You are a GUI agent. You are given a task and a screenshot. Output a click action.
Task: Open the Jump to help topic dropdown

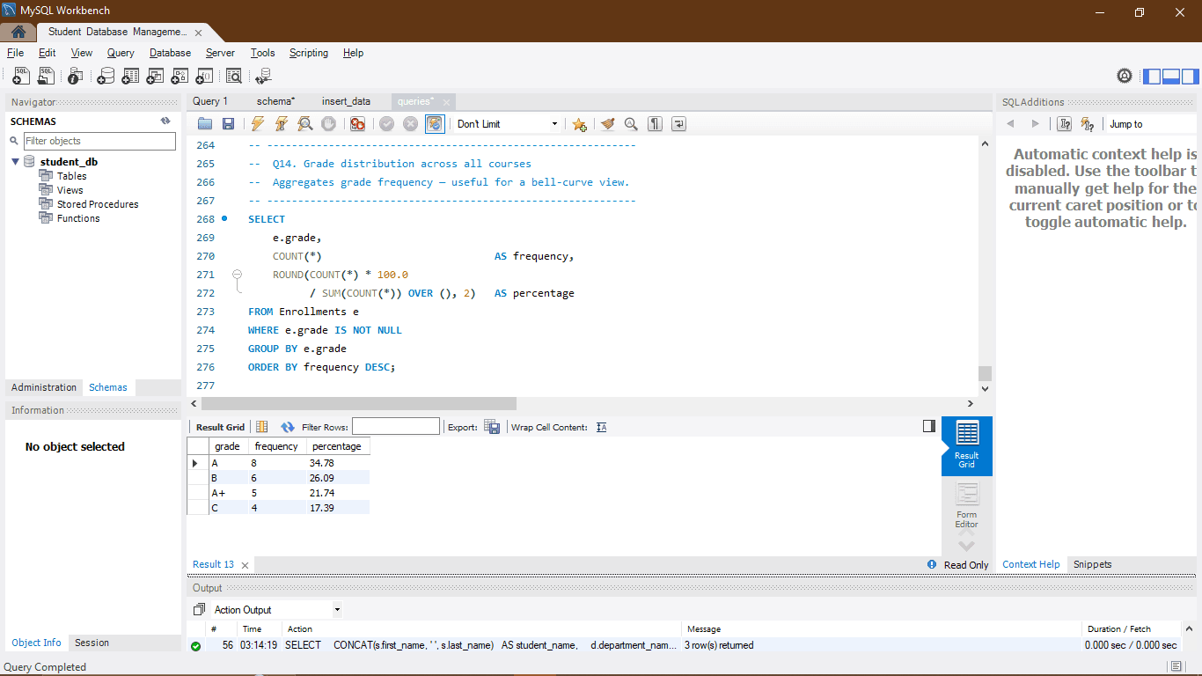pos(1150,124)
